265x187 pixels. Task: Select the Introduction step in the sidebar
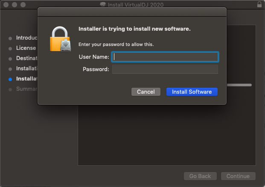(x=26, y=38)
